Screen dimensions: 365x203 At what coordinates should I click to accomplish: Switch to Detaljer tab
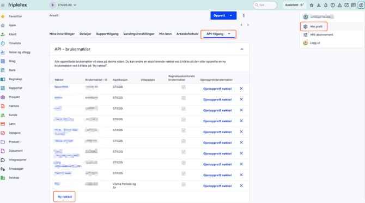point(86,34)
